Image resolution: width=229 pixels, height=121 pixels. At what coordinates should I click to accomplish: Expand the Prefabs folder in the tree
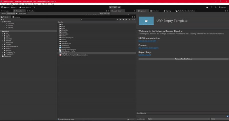point(3,41)
